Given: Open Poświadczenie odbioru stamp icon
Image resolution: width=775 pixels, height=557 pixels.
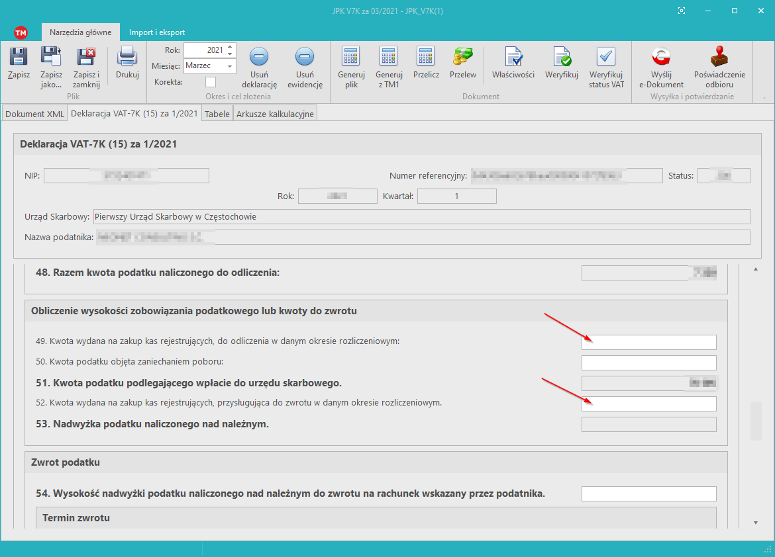Looking at the screenshot, I should [719, 57].
